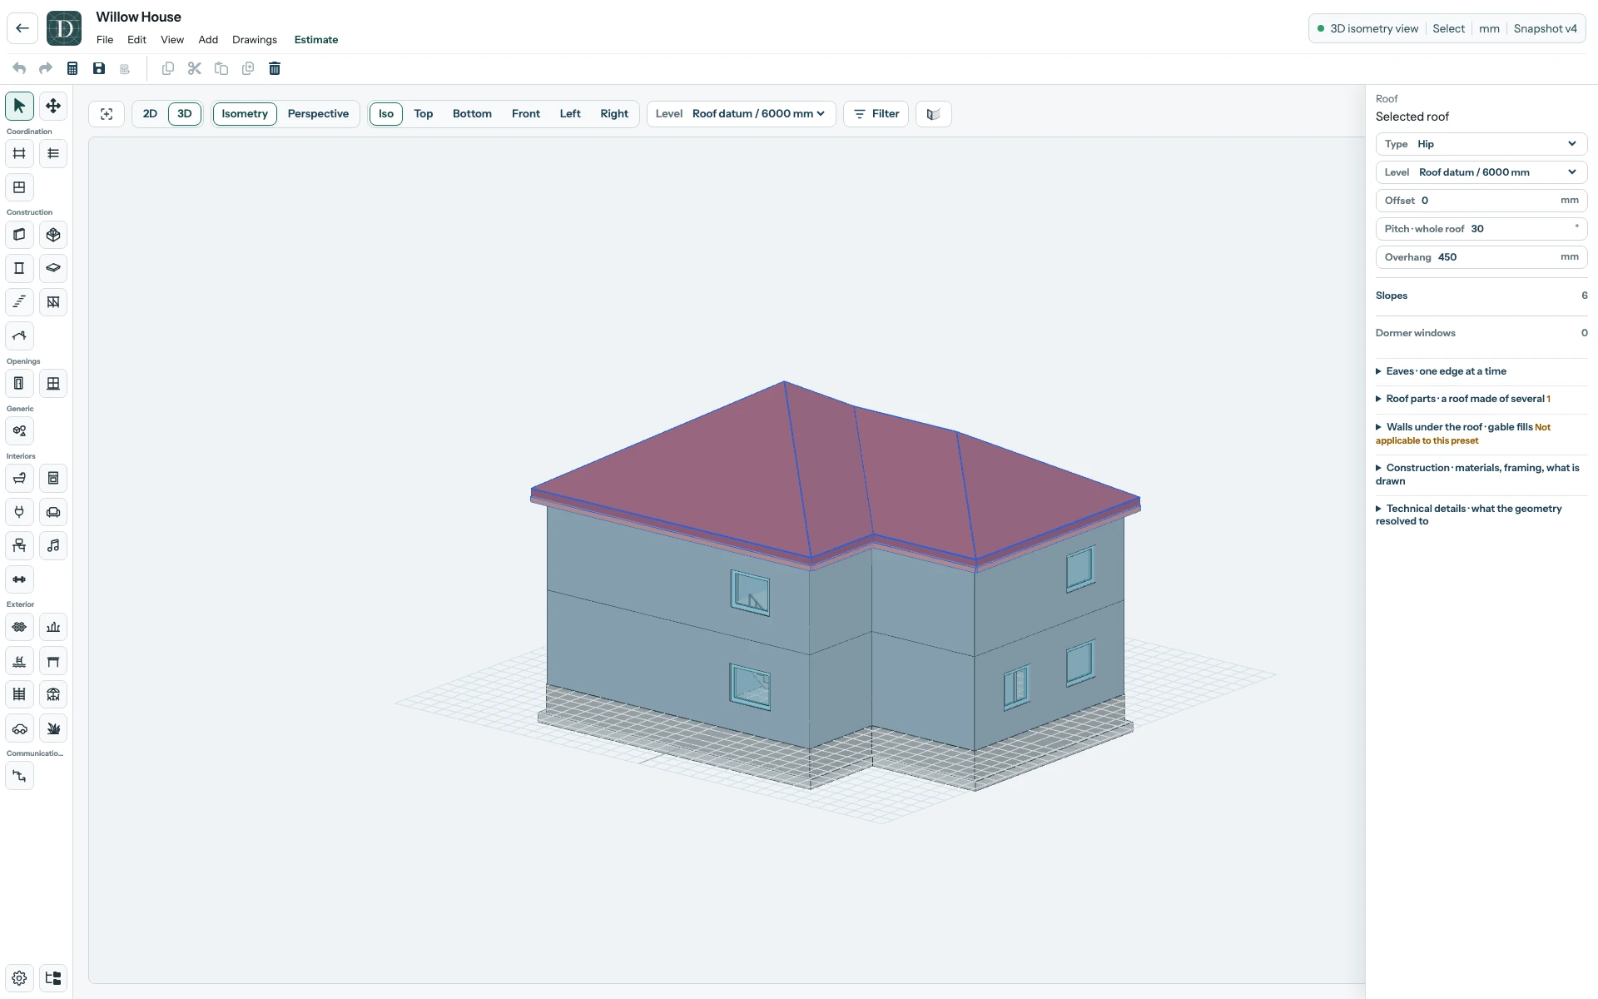Open the communications pipe routing tool
1598x999 pixels.
(x=19, y=776)
